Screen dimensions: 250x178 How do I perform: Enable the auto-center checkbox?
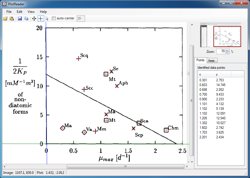point(54,18)
